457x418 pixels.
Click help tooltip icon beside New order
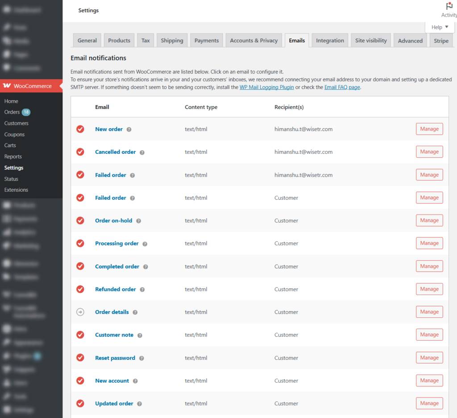click(129, 130)
